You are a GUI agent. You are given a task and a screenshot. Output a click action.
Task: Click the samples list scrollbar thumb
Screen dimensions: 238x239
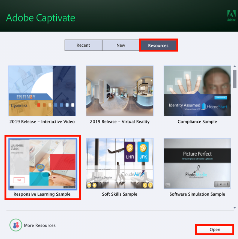coord(235,79)
